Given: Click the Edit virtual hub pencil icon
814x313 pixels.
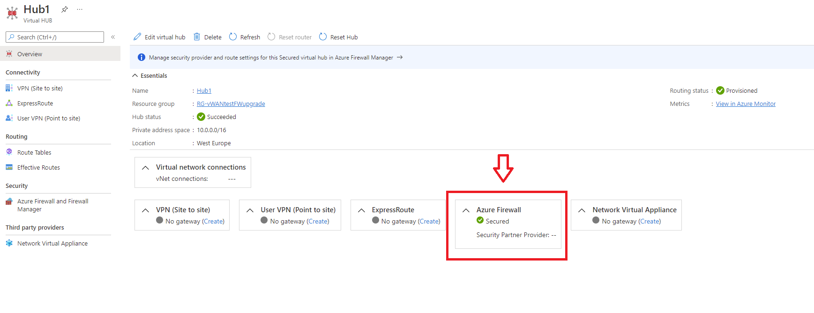Looking at the screenshot, I should [x=137, y=37].
